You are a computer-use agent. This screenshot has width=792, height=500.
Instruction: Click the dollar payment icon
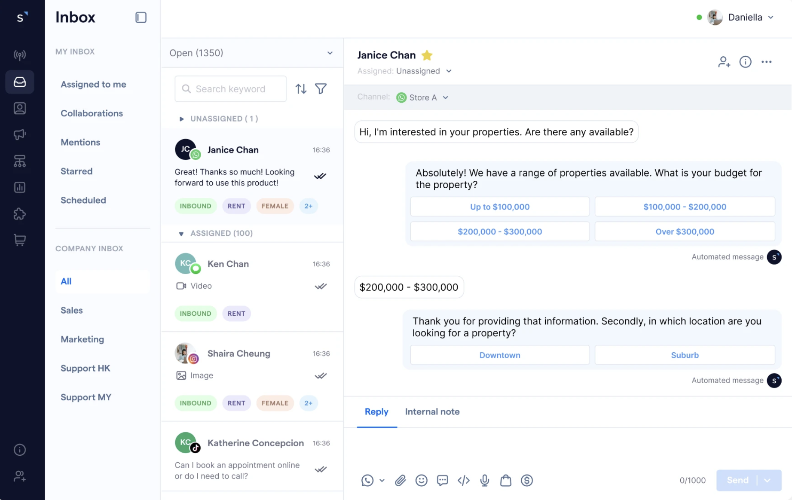click(526, 480)
